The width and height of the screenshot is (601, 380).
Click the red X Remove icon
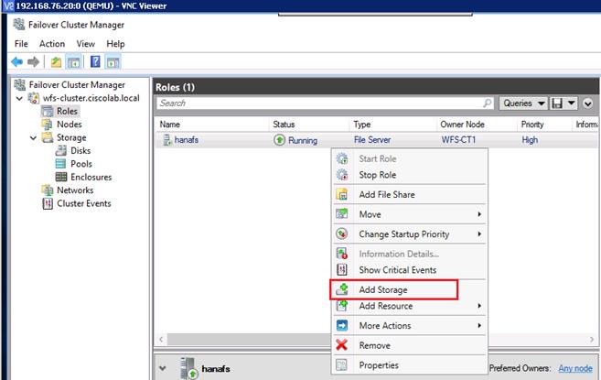341,345
